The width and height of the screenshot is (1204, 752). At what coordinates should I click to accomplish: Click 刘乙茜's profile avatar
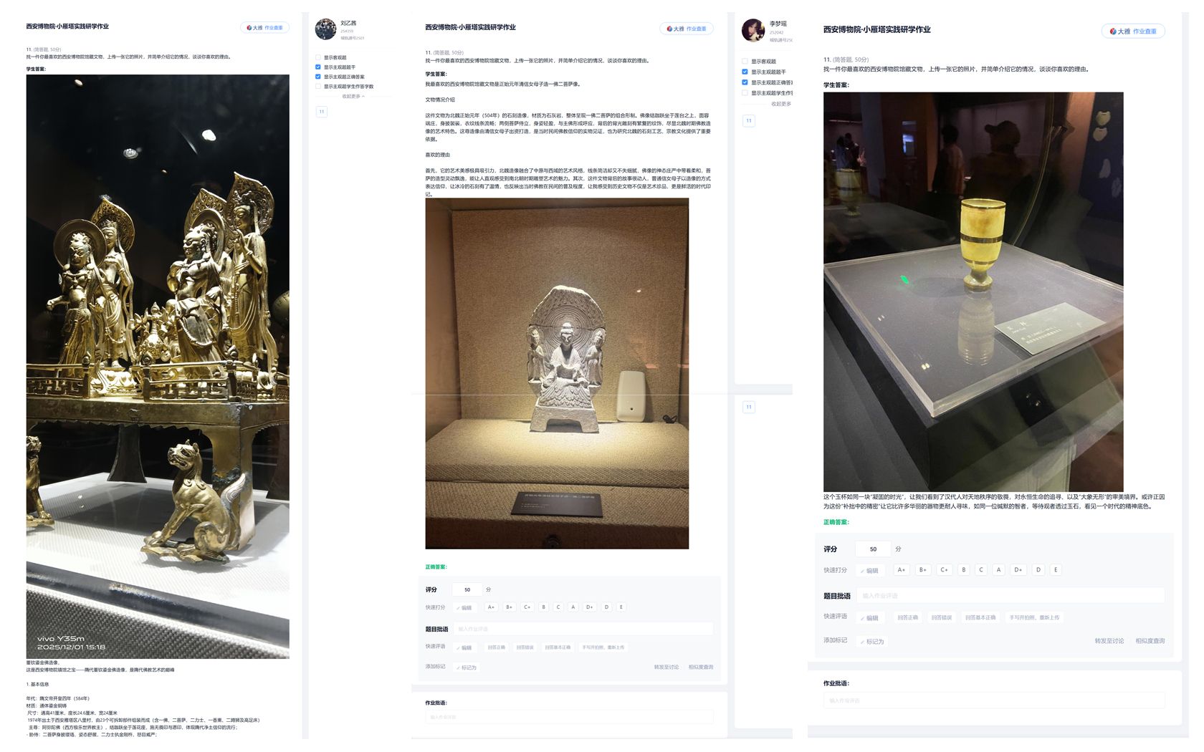coord(325,29)
